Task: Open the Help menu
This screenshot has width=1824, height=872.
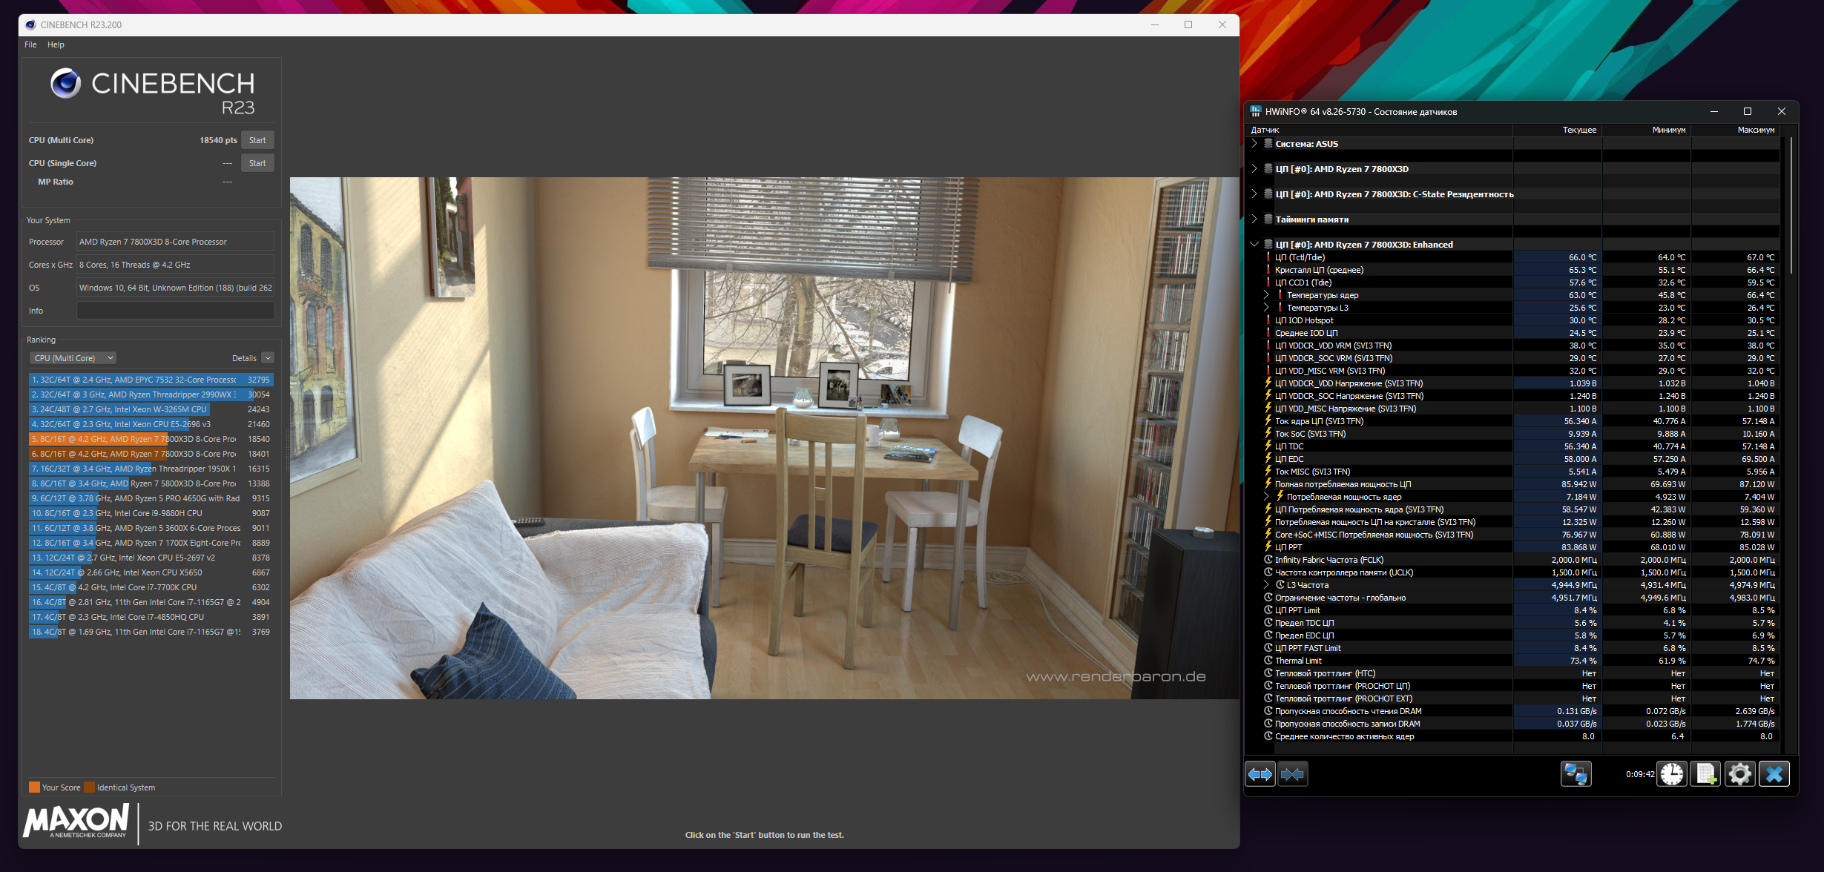Action: [56, 44]
